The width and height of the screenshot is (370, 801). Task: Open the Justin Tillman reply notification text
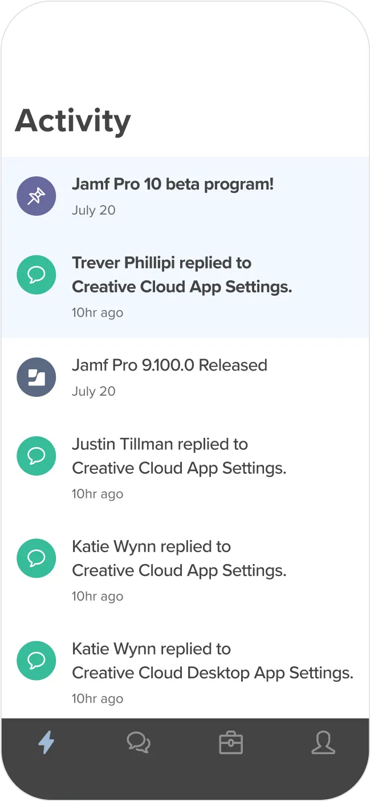(x=178, y=456)
